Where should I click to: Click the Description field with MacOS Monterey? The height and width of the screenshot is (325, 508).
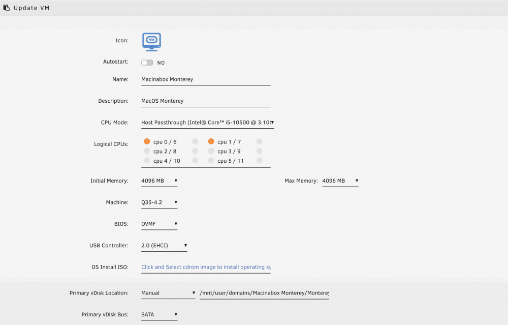pos(206,101)
